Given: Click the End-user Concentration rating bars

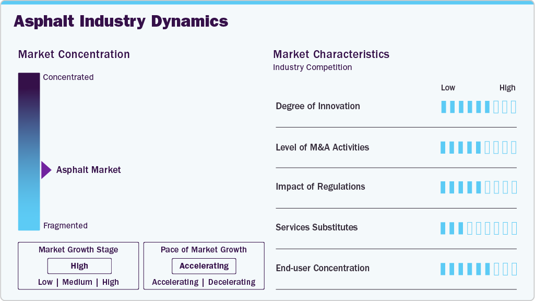Looking at the screenshot, I should [478, 269].
